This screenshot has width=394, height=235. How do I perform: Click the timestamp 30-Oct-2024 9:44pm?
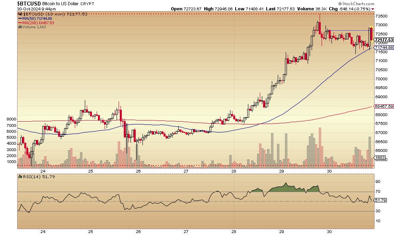[37, 9]
